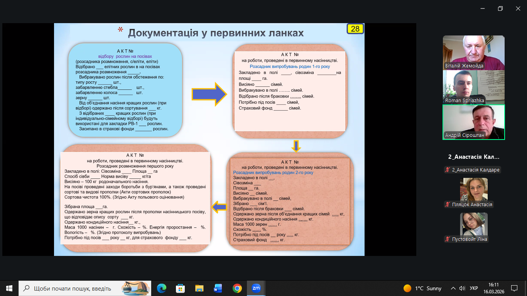The height and width of the screenshot is (296, 527).
Task: Open the Windows notification center
Action: pos(514,288)
